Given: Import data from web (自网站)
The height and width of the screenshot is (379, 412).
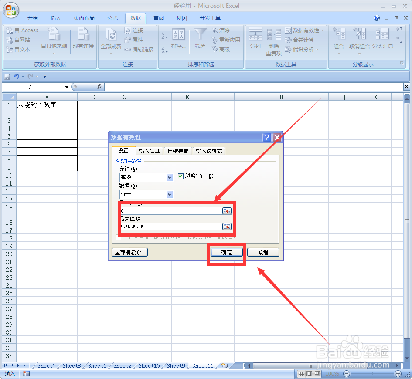Looking at the screenshot, I should (18, 40).
